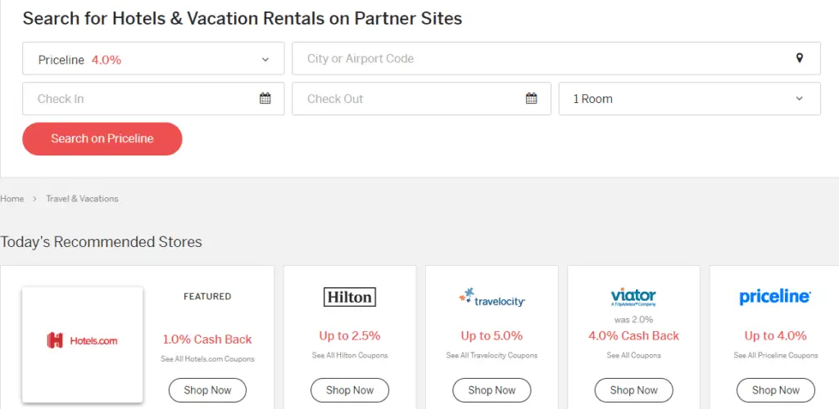Screen dimensions: 839x409
Task: Click Shop Now for Travelocity
Action: point(492,390)
